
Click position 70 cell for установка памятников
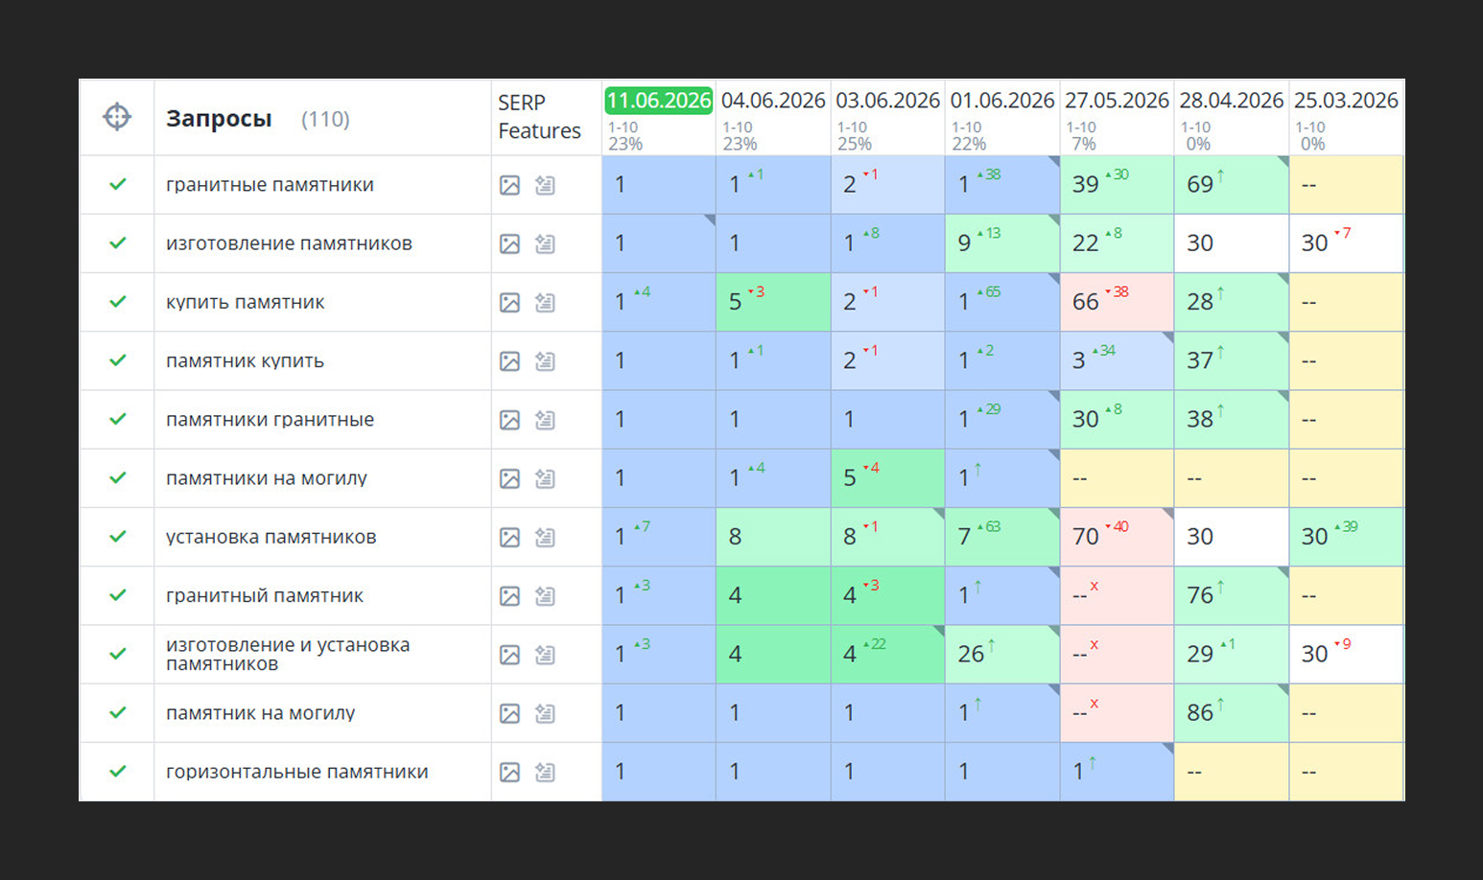[x=1117, y=537]
